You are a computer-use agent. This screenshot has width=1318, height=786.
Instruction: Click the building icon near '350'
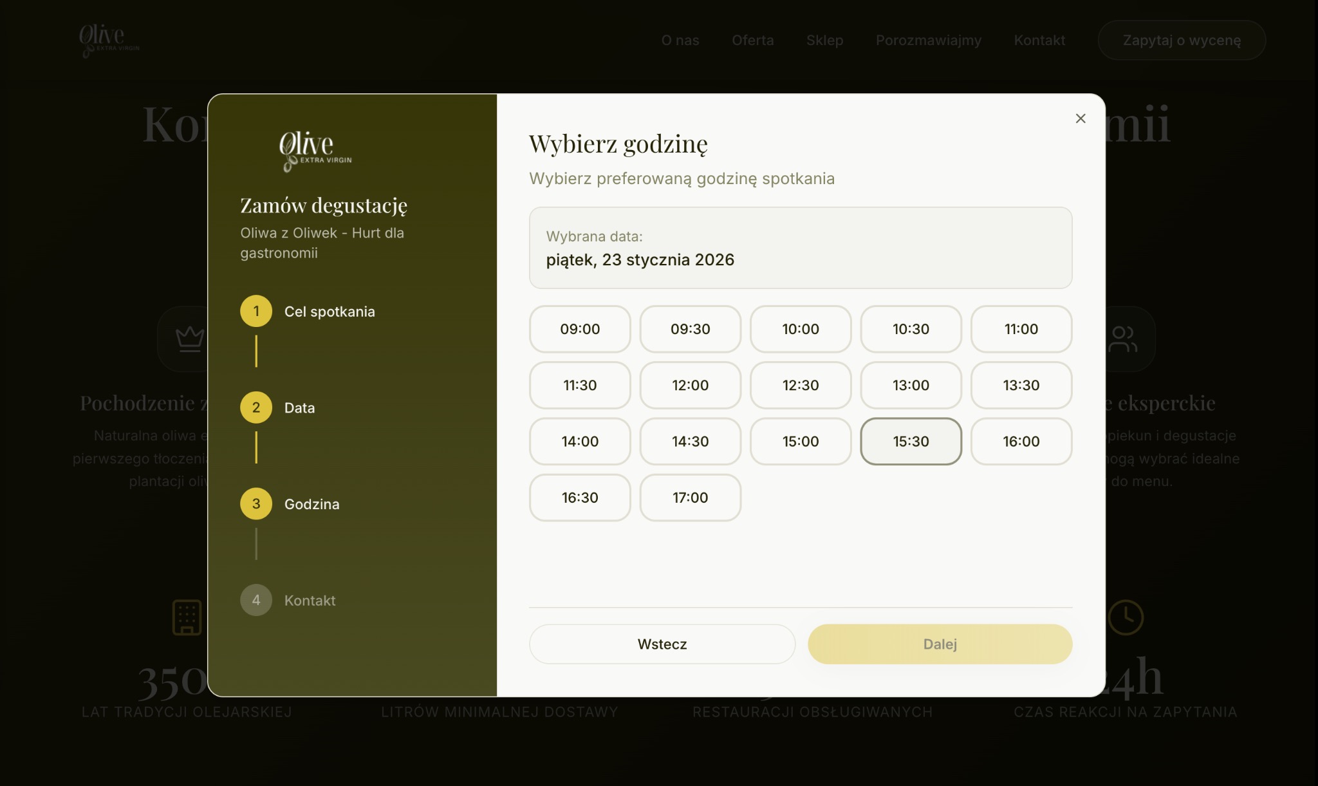click(x=187, y=617)
